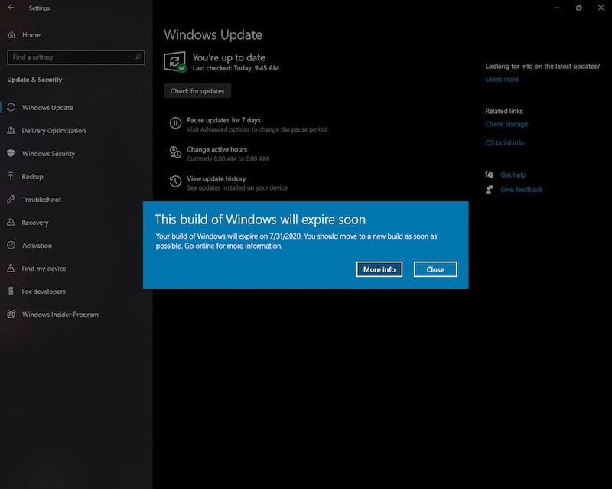This screenshot has height=489, width=612.
Task: Click the pause updates circle icon
Action: point(175,123)
